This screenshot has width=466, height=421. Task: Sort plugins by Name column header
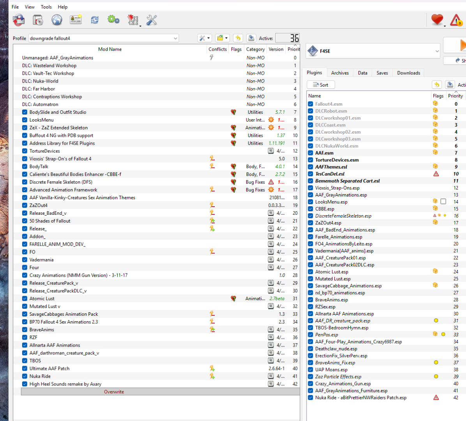click(369, 96)
